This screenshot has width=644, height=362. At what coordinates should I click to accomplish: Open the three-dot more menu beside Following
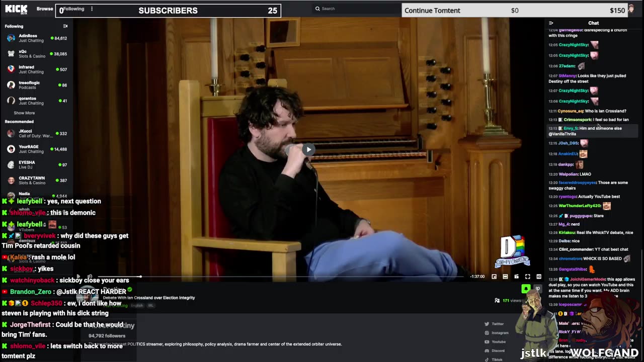(92, 9)
